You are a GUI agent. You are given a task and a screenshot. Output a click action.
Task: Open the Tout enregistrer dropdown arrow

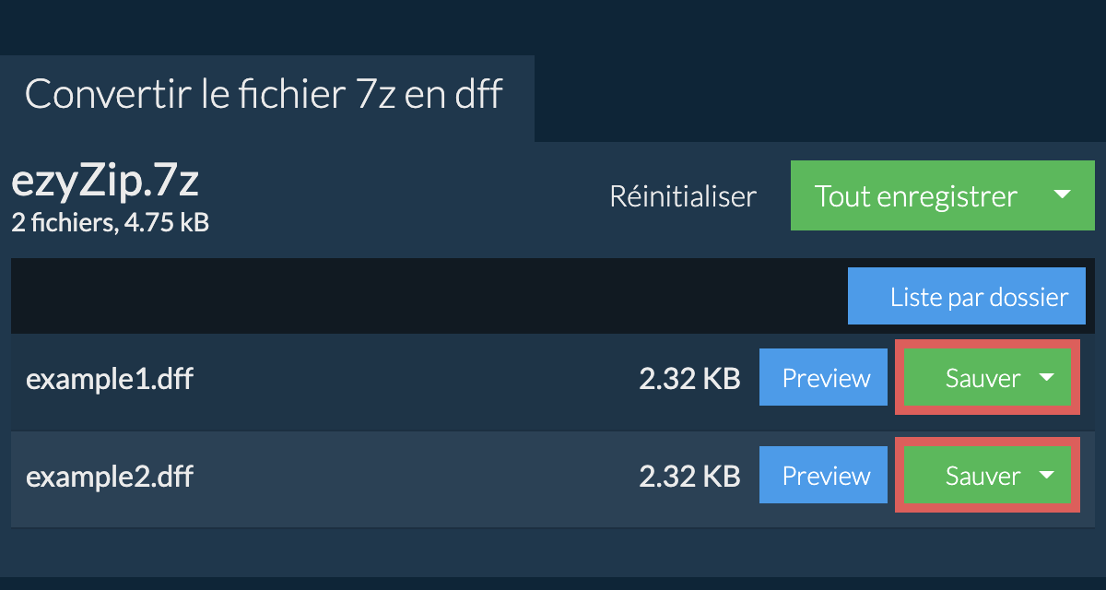(x=1062, y=195)
